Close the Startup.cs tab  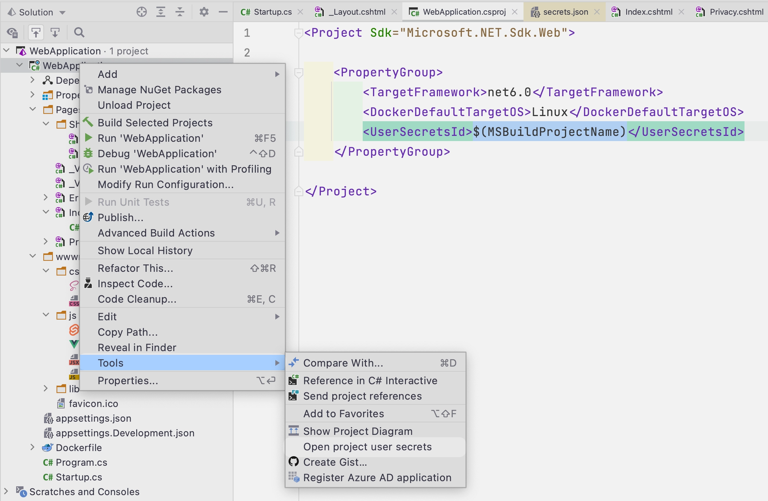point(300,12)
